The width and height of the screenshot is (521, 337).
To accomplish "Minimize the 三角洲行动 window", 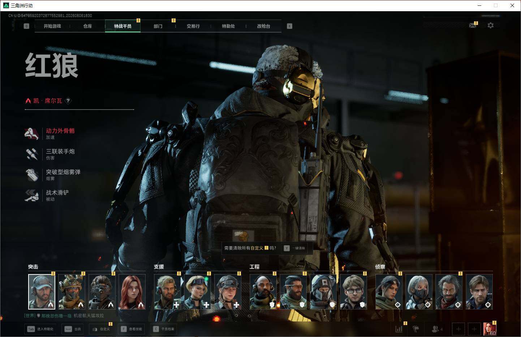I will pos(479,5).
